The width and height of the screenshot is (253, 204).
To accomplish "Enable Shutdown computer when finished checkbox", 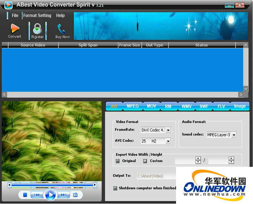I will [115, 188].
